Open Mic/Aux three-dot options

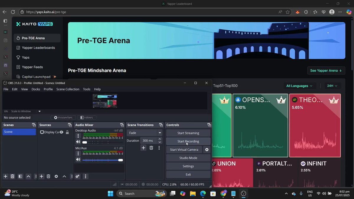coord(78,153)
